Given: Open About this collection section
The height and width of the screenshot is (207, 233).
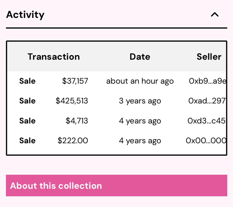Looking at the screenshot, I should click(116, 185).
